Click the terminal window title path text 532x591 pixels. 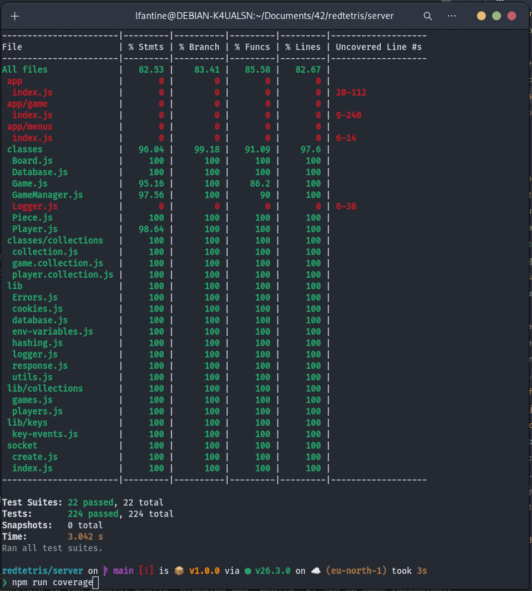[x=264, y=16]
